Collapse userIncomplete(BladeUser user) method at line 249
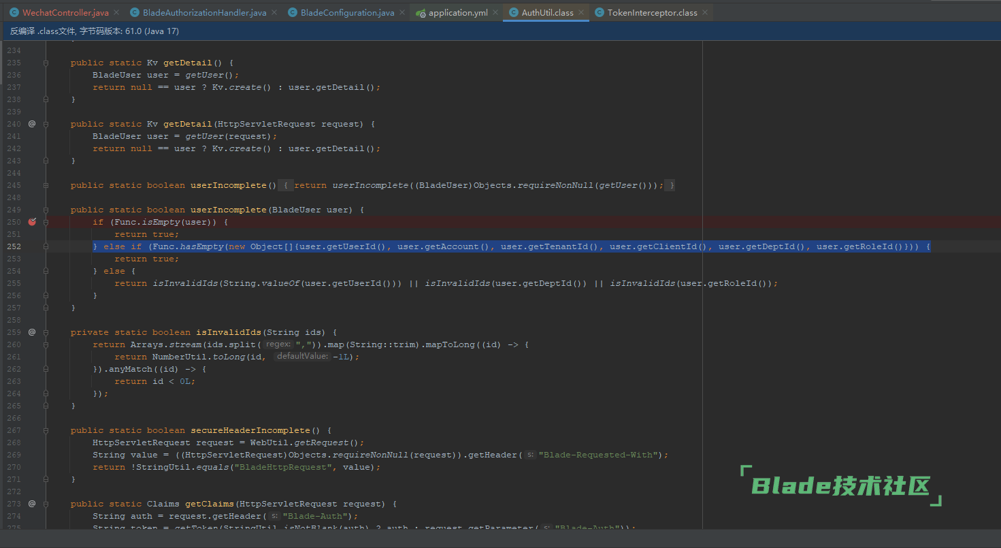Screen dimensions: 1001x548 [46, 210]
